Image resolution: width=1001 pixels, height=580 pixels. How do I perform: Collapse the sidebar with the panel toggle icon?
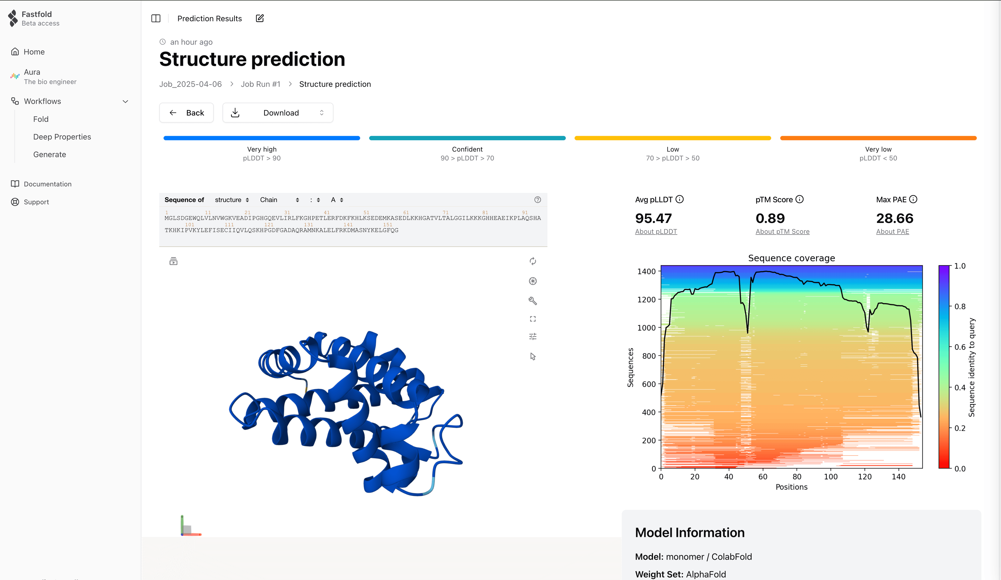pyautogui.click(x=156, y=18)
